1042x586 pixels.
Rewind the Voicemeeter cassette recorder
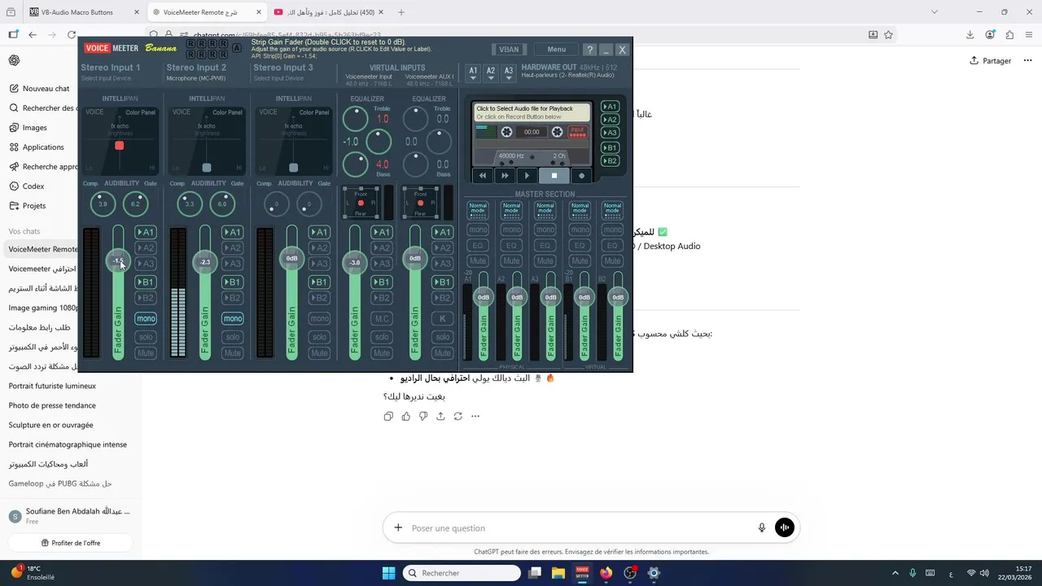coord(483,176)
